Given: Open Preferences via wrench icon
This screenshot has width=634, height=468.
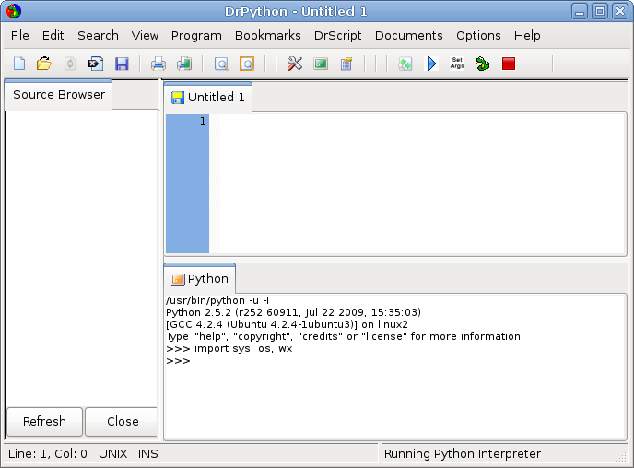Looking at the screenshot, I should pyautogui.click(x=295, y=64).
